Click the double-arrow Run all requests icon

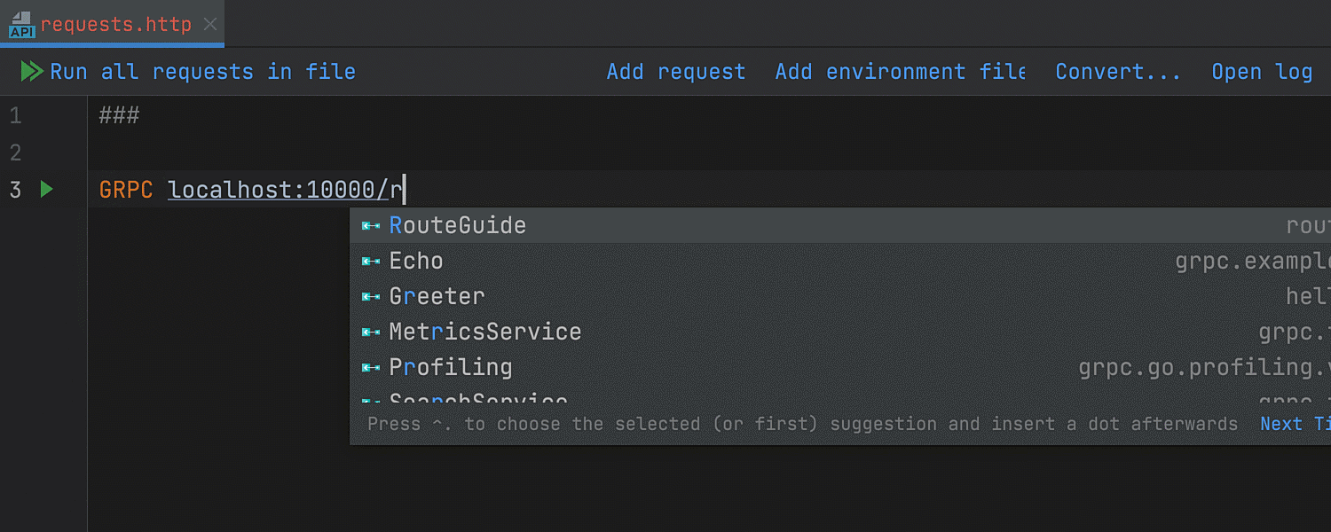(32, 72)
